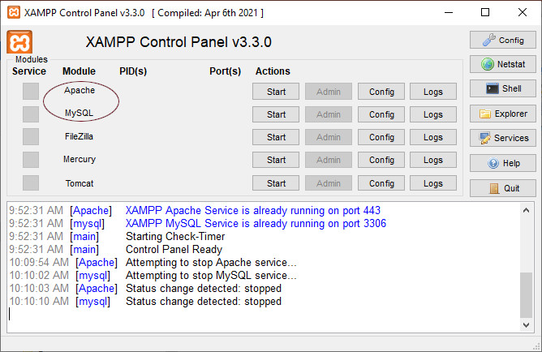
Task: Click the Apache module name
Action: pos(80,90)
